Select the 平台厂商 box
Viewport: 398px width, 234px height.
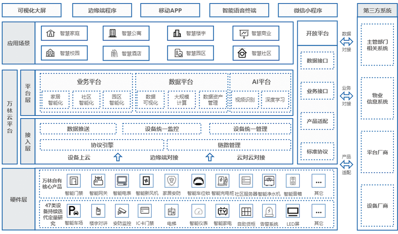[x=377, y=152]
